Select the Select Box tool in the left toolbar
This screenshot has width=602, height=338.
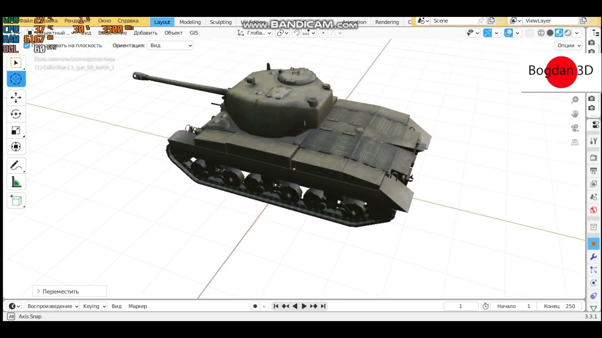16,63
